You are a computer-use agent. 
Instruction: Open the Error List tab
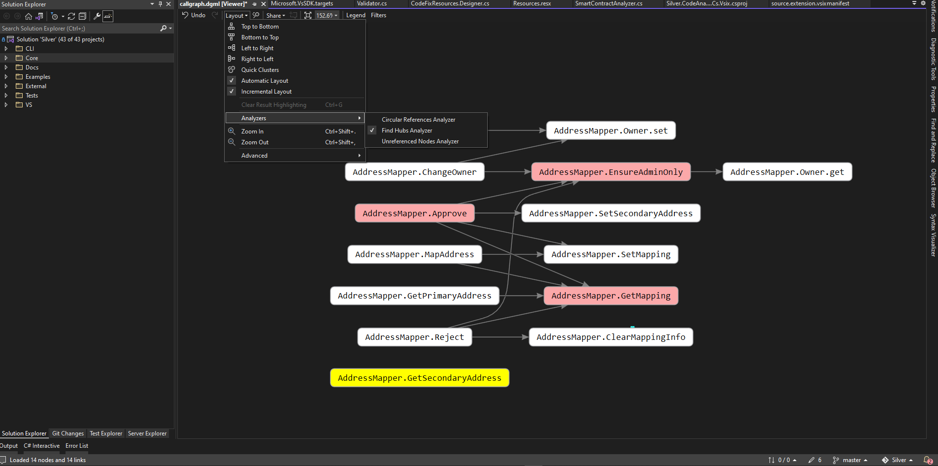coord(77,446)
